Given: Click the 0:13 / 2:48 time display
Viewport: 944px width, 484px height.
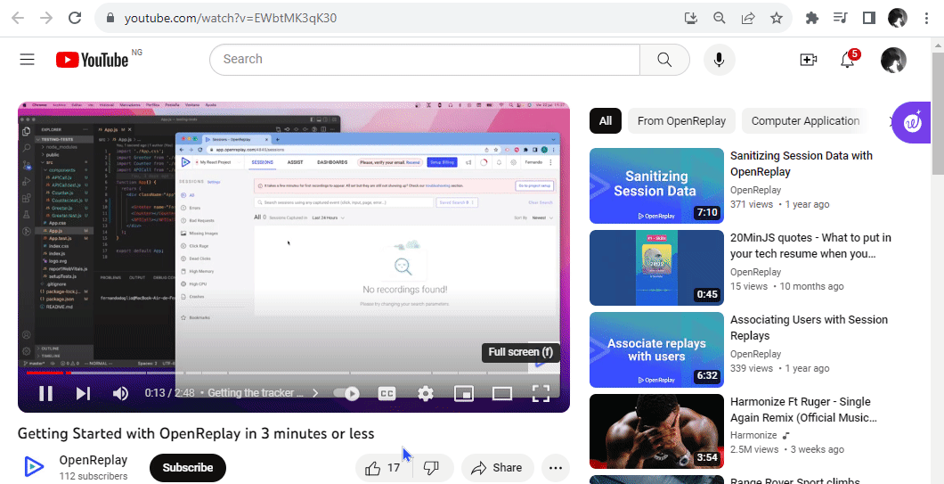Looking at the screenshot, I should pyautogui.click(x=170, y=394).
